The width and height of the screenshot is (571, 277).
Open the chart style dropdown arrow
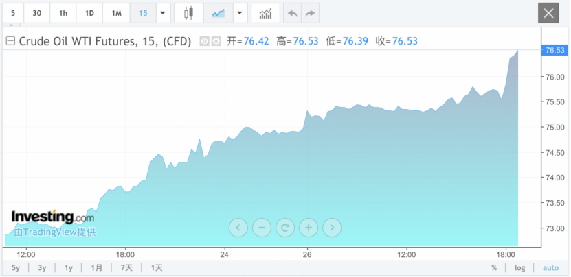click(240, 13)
